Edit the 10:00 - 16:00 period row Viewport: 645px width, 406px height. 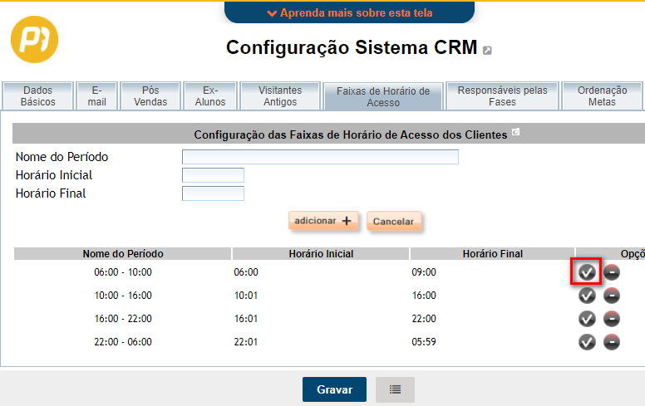(x=587, y=295)
